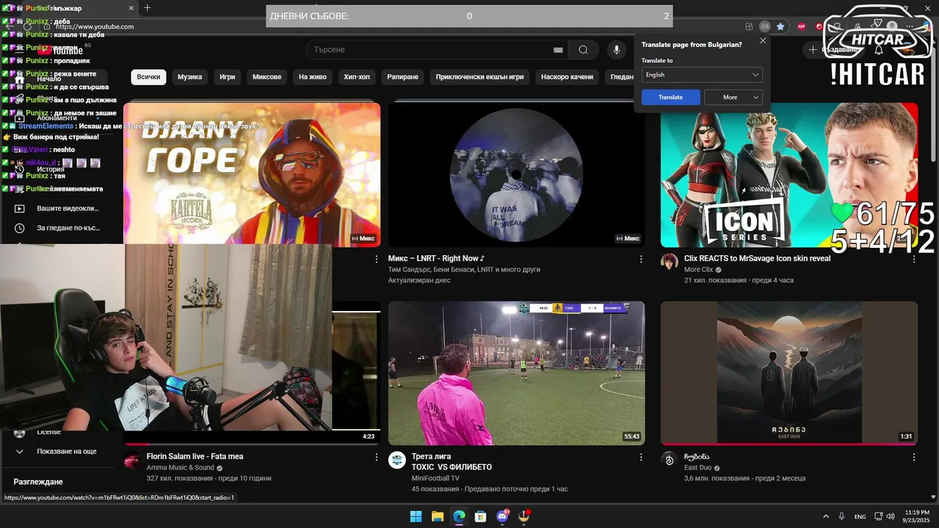The image size is (939, 528).
Task: Open options menu for East Duo video
Action: 914,457
